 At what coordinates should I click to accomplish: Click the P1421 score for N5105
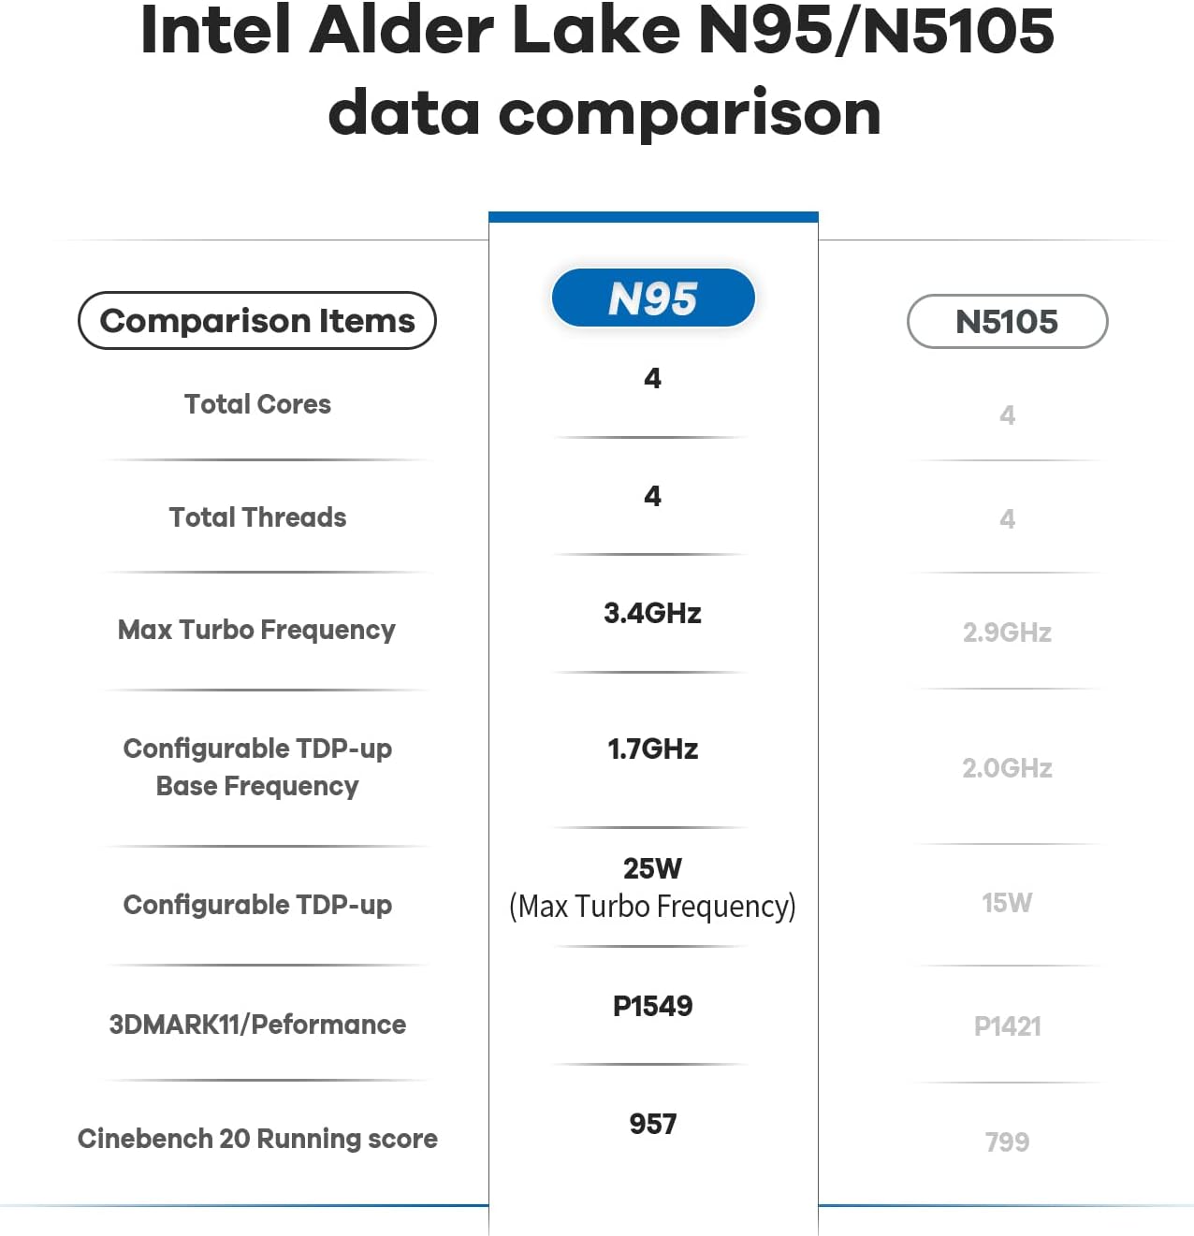pos(1007,1026)
